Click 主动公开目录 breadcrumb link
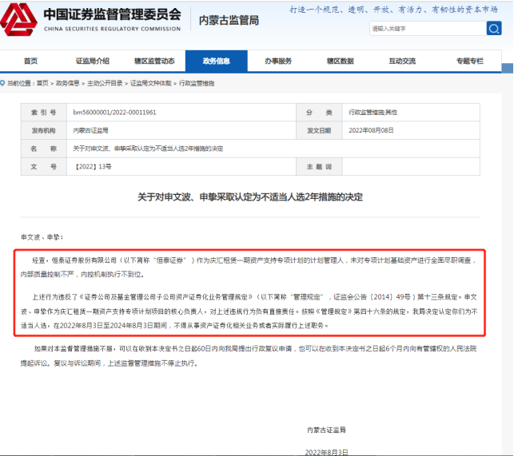The height and width of the screenshot is (456, 514). coord(104,82)
